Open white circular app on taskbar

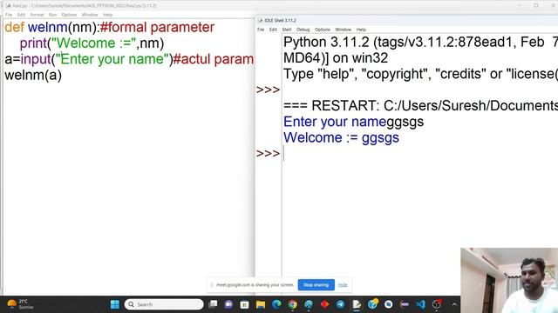pos(389,304)
